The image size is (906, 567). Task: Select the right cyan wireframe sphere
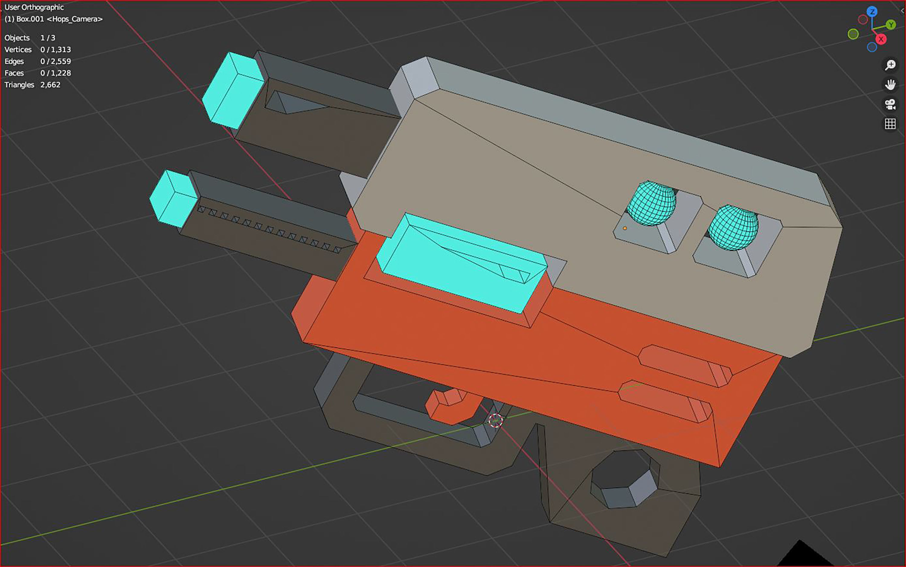coord(733,228)
